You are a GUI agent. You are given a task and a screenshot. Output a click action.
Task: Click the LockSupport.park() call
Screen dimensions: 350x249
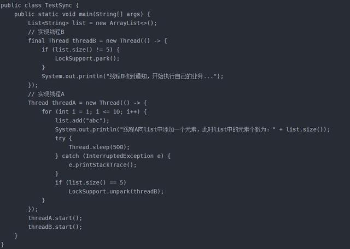87,58
